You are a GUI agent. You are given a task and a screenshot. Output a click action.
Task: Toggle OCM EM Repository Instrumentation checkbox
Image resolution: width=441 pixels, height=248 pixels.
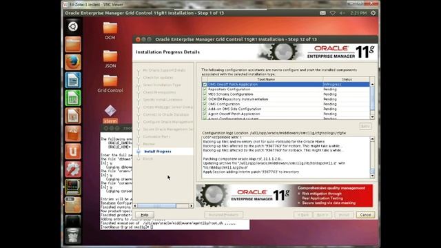[x=205, y=99]
